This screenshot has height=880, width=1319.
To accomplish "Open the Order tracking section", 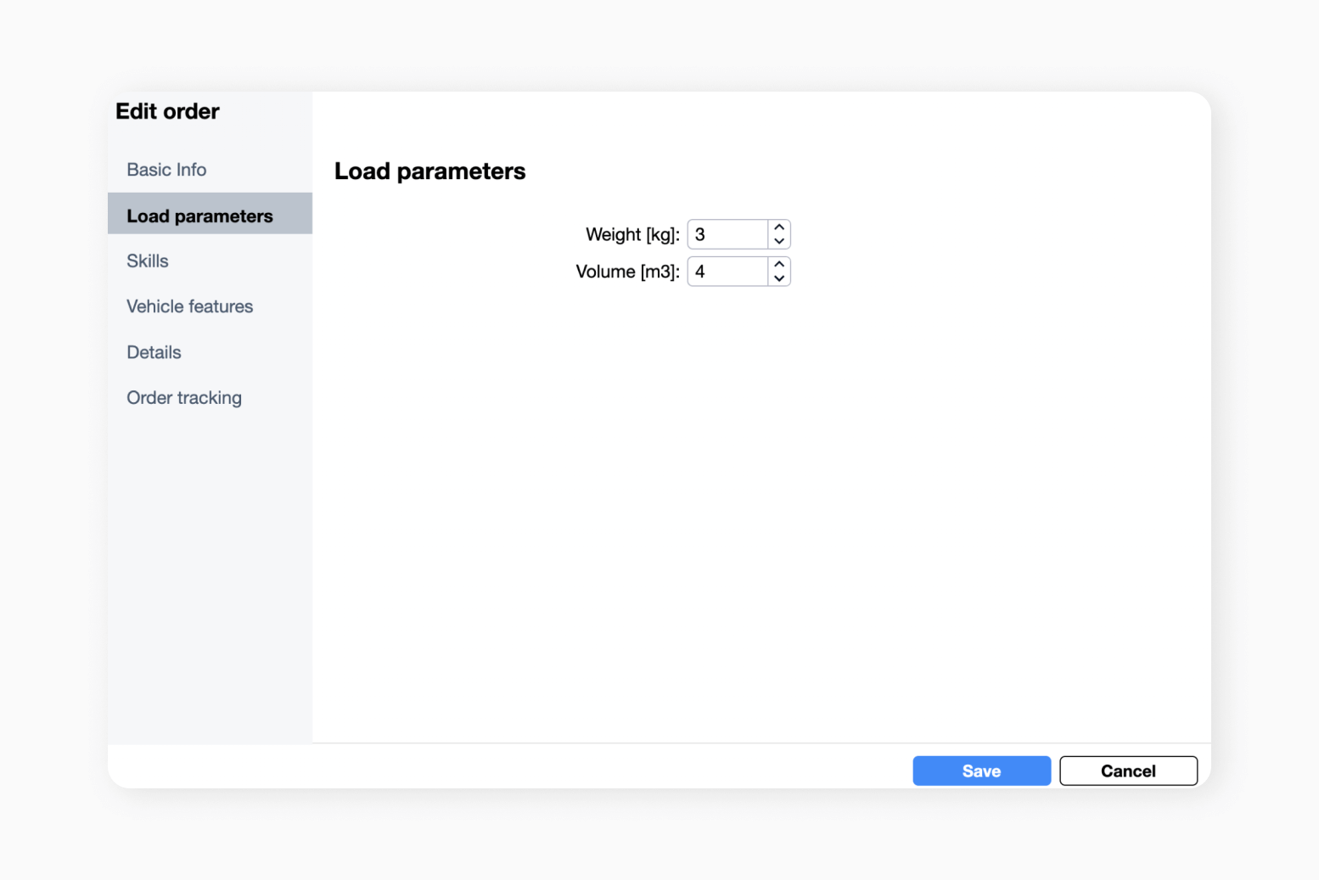I will click(184, 397).
